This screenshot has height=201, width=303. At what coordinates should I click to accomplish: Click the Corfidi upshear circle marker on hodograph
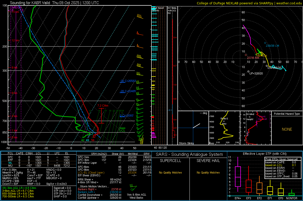coord(248,72)
